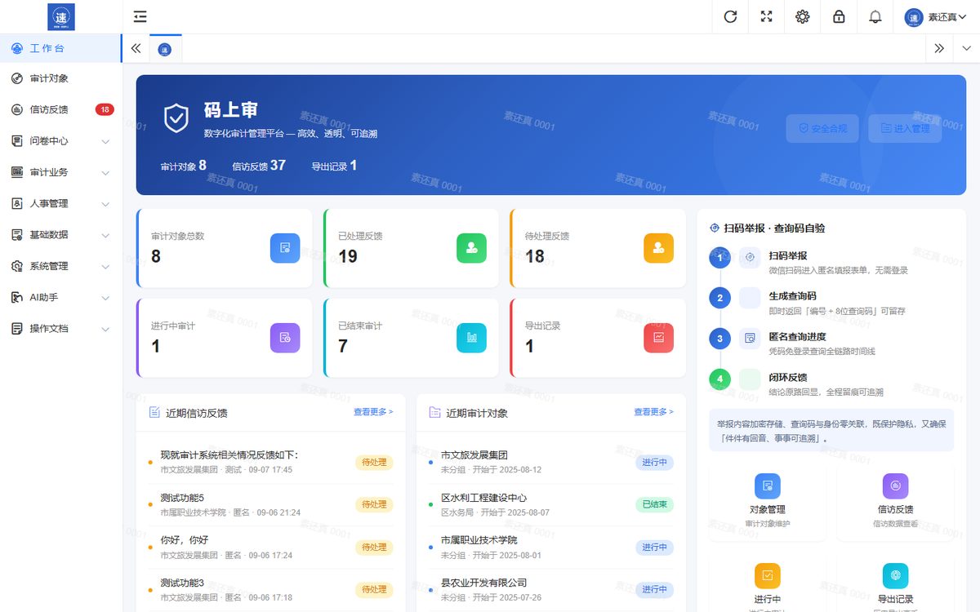Click the tabs scroll-left double chevron
Image resolution: width=980 pixels, height=612 pixels.
point(136,48)
